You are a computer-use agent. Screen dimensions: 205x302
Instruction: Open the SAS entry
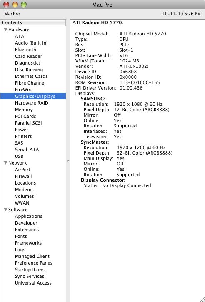pos(19,143)
